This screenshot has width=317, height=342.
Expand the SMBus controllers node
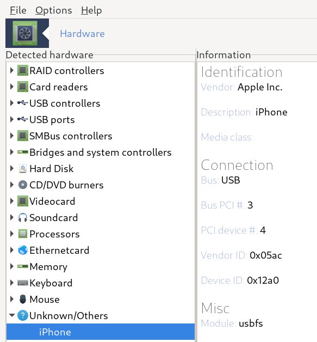click(12, 136)
